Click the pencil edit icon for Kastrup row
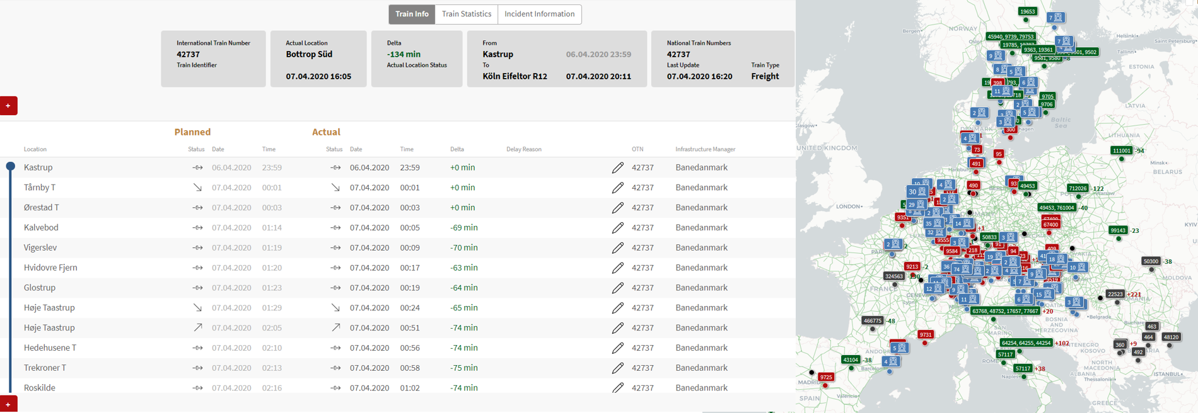This screenshot has height=413, width=1198. pyautogui.click(x=617, y=167)
